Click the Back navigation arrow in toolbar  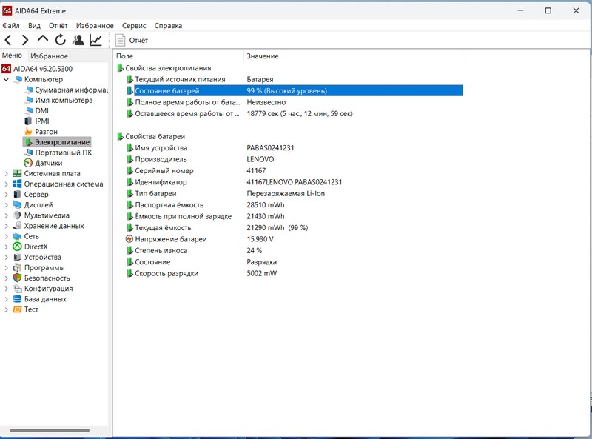[x=8, y=40]
